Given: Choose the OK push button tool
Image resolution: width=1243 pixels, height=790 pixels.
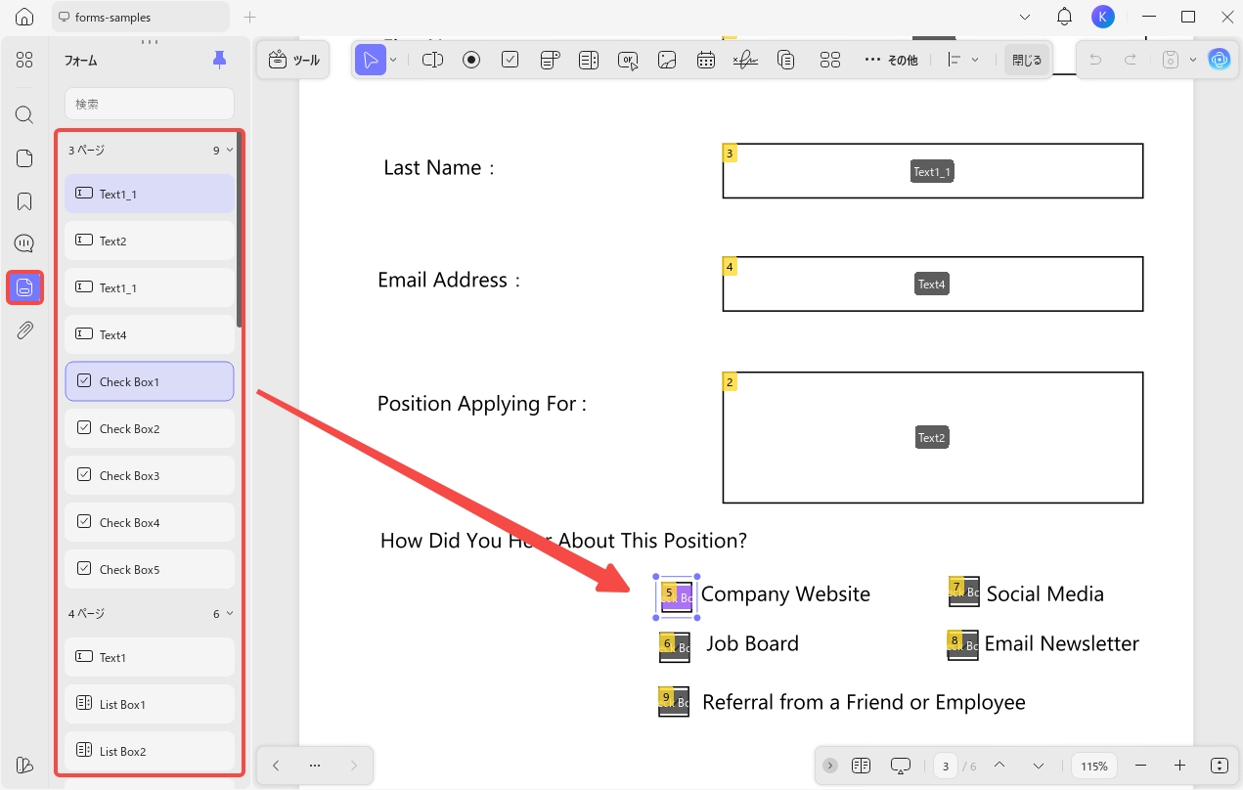Looking at the screenshot, I should (x=628, y=60).
